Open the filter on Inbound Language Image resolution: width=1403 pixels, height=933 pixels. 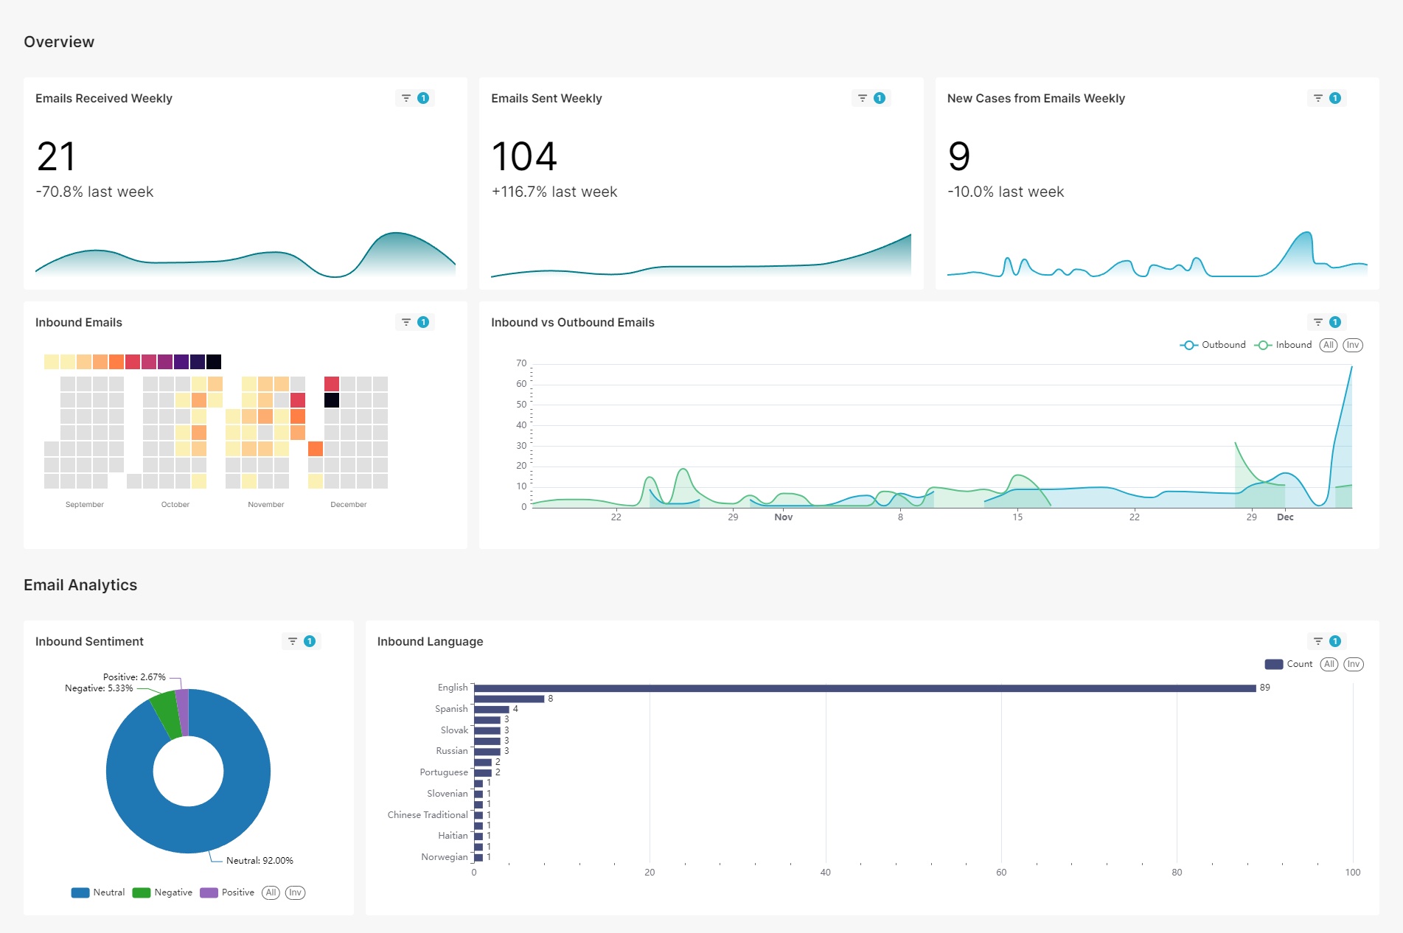[x=1317, y=640]
